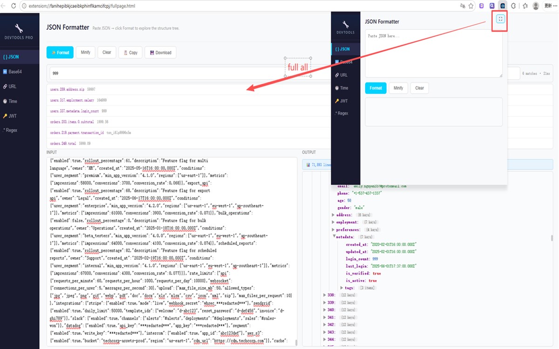Click Minify on the full page toolbar
This screenshot has width=559, height=349.
click(x=85, y=52)
